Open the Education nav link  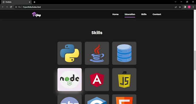(130, 14)
